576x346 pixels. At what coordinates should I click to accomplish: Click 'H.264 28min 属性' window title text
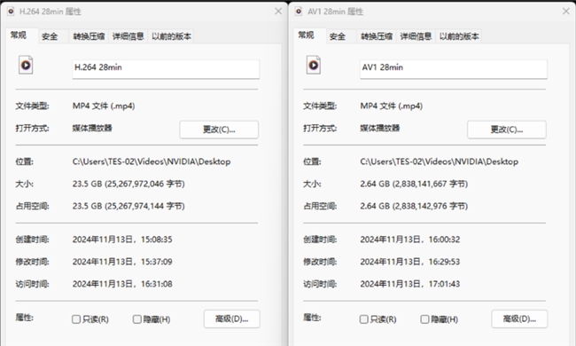(51, 12)
